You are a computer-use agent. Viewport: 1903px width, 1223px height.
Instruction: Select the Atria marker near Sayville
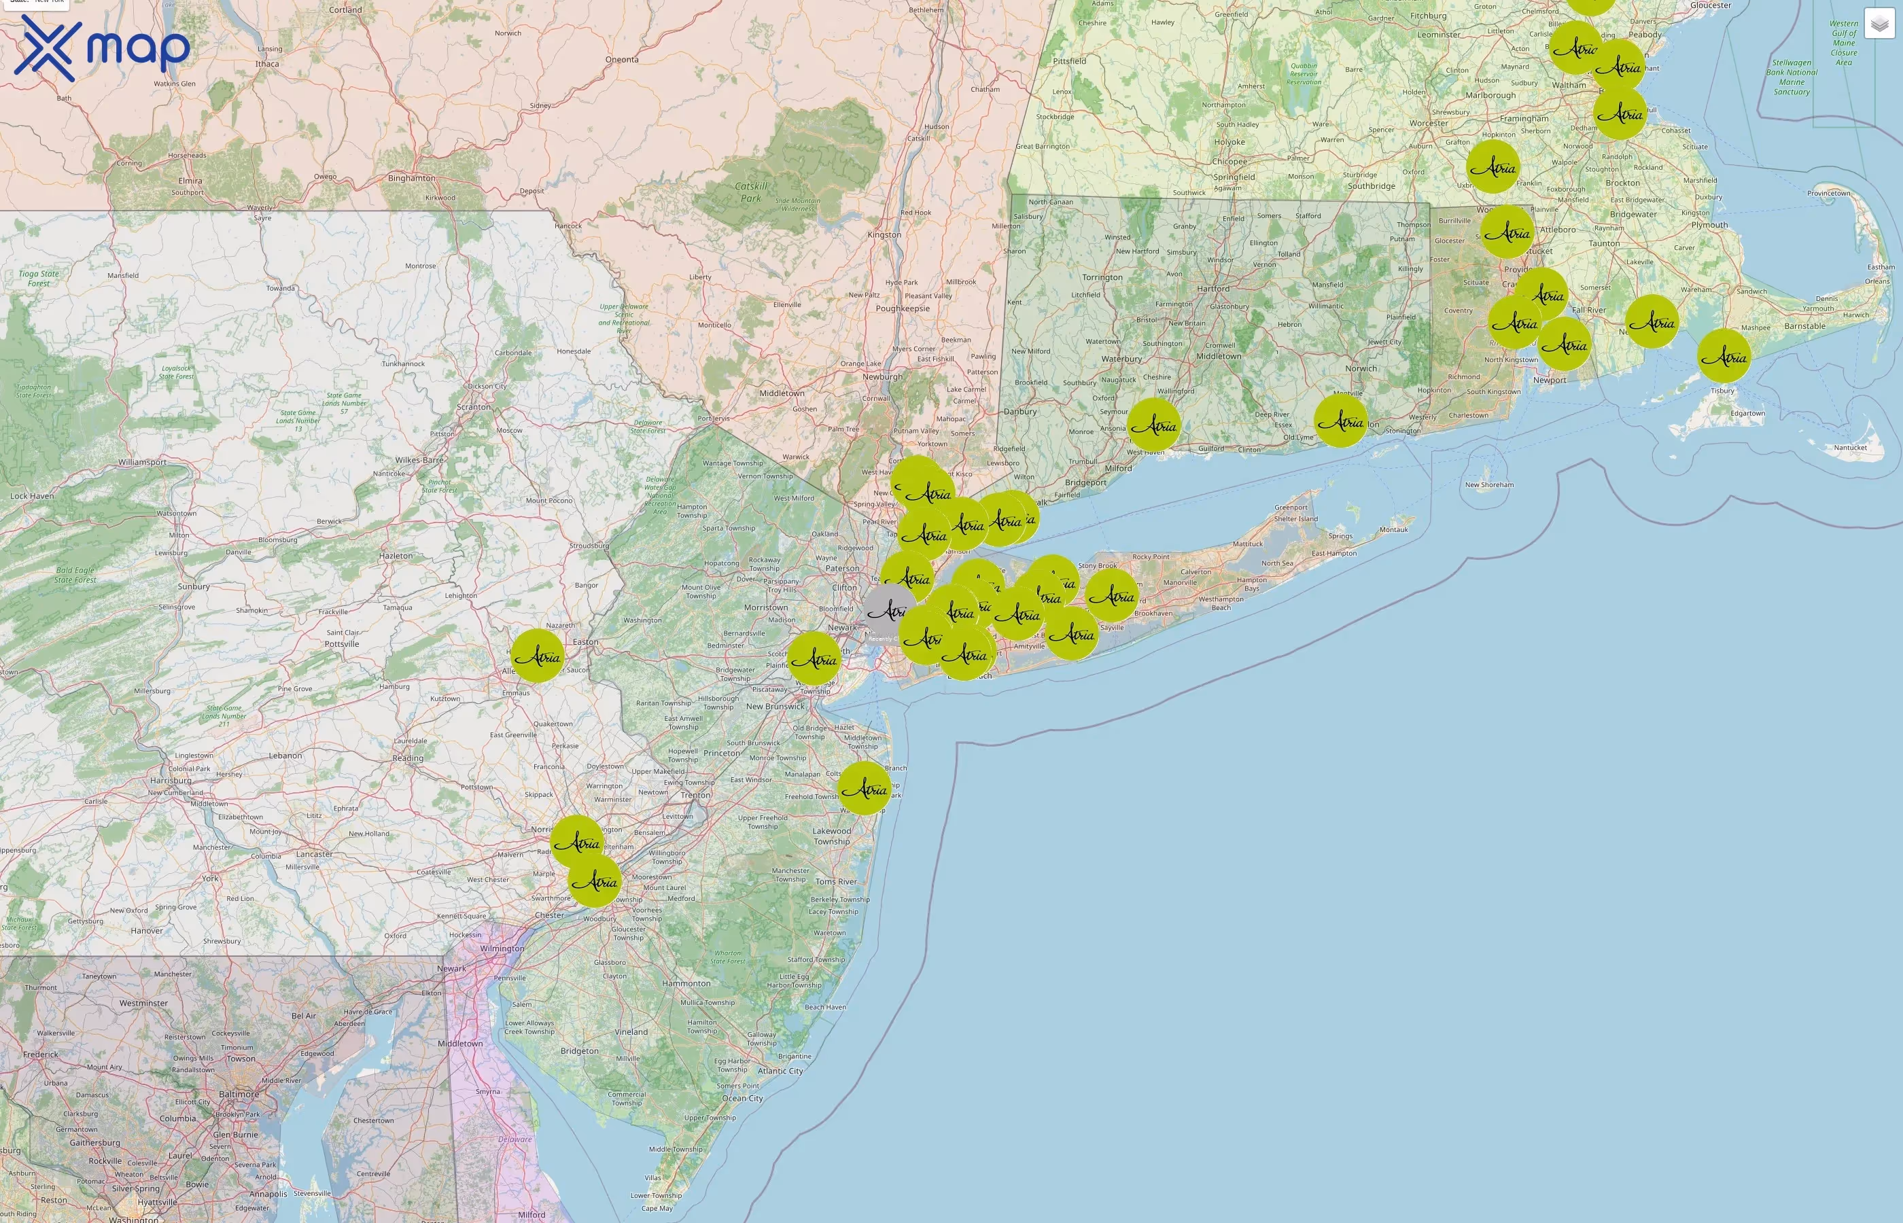(x=1072, y=633)
